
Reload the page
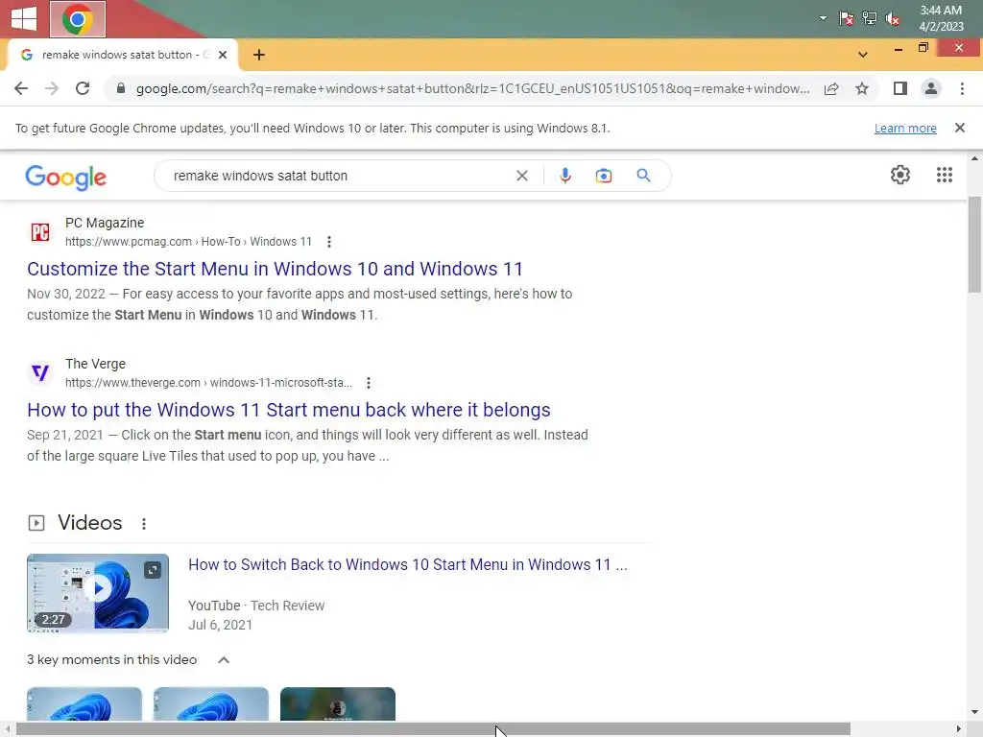[83, 88]
